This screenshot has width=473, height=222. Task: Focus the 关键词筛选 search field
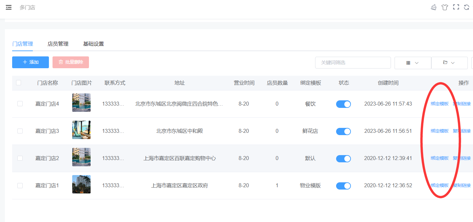coord(353,63)
